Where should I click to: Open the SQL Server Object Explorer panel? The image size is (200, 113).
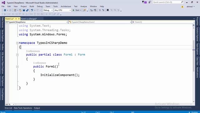click(x=2, y=63)
